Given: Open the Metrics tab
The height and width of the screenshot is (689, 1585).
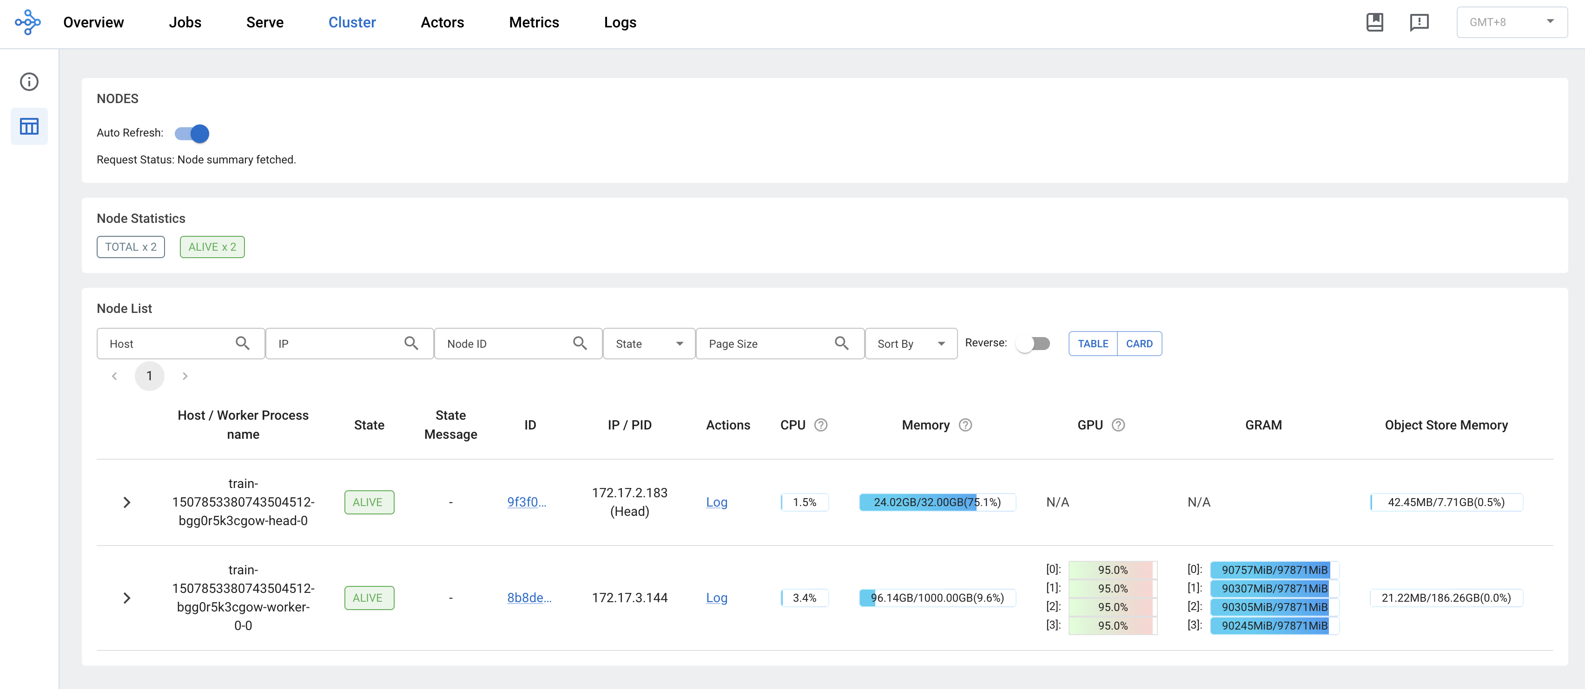Looking at the screenshot, I should (x=534, y=22).
